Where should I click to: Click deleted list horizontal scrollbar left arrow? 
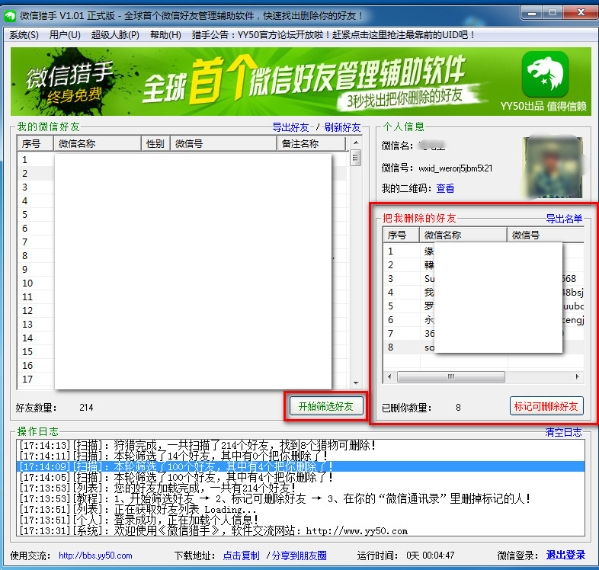pos(389,376)
